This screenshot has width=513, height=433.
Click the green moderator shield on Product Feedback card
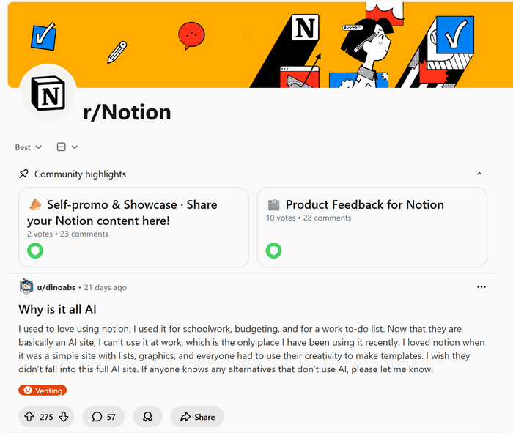pos(273,251)
